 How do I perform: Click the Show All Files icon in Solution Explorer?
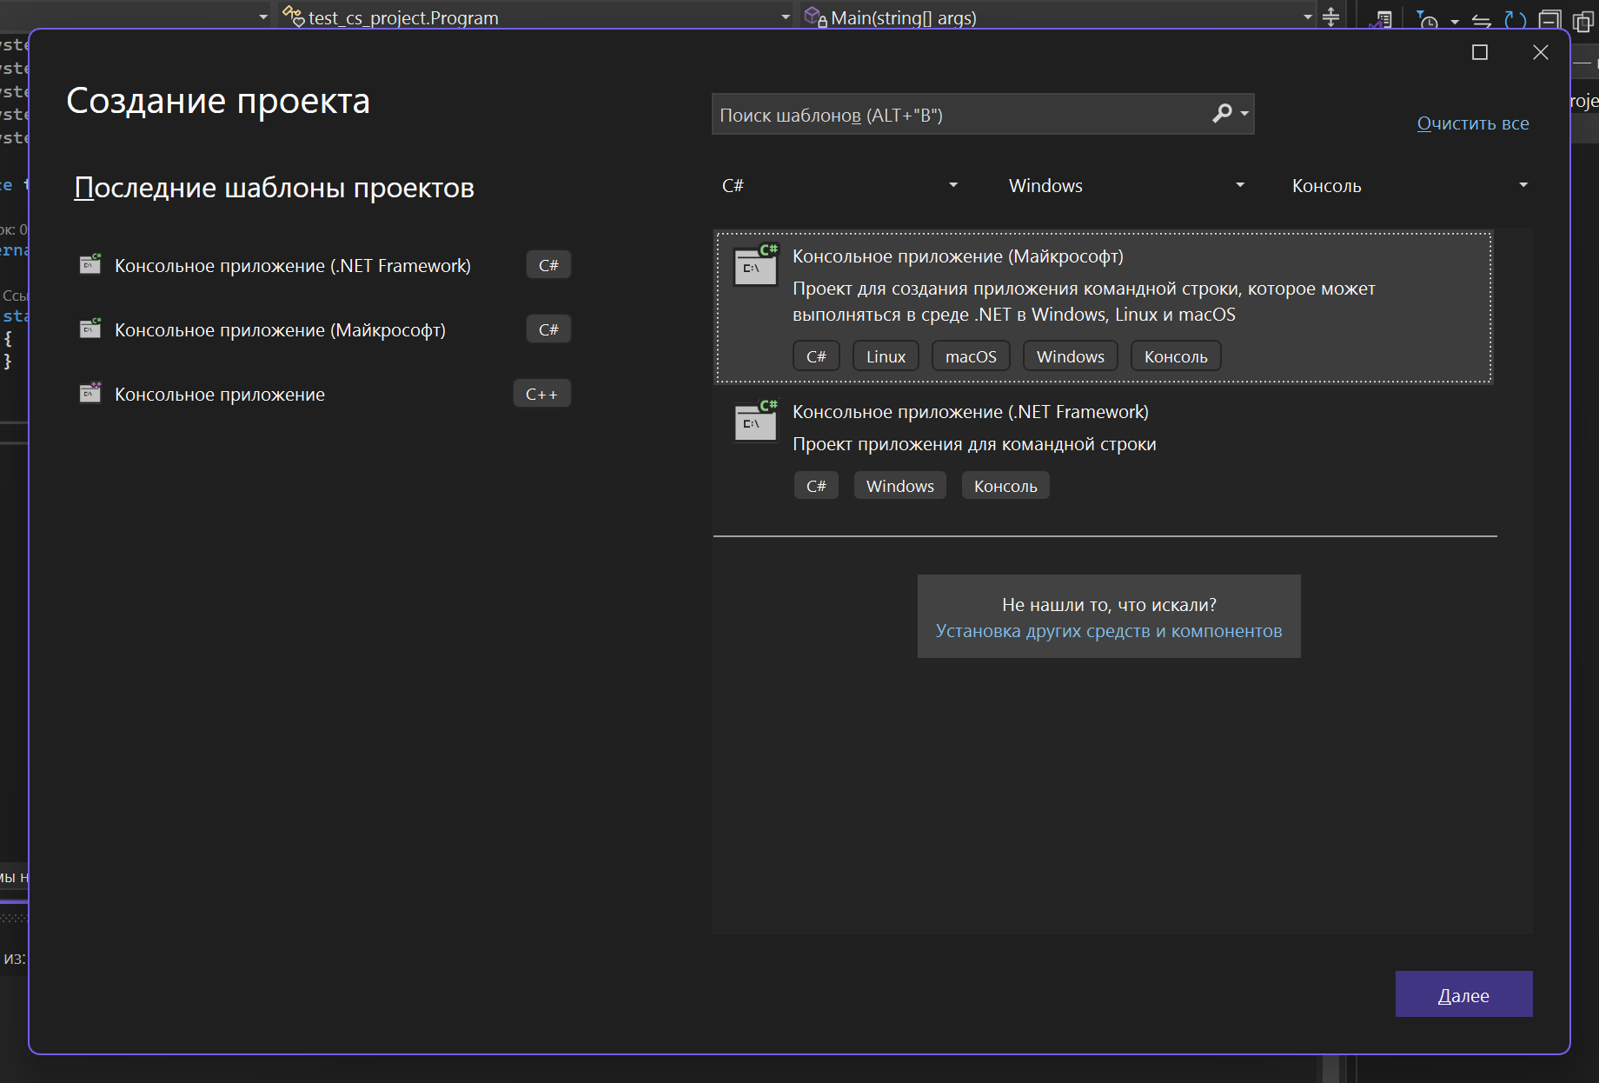[1582, 20]
